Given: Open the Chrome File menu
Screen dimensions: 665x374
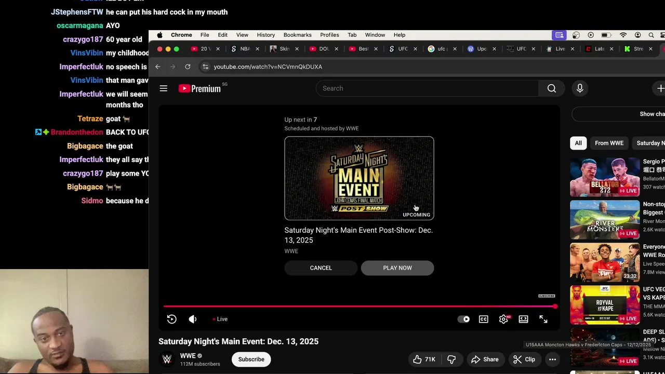Looking at the screenshot, I should pos(205,35).
